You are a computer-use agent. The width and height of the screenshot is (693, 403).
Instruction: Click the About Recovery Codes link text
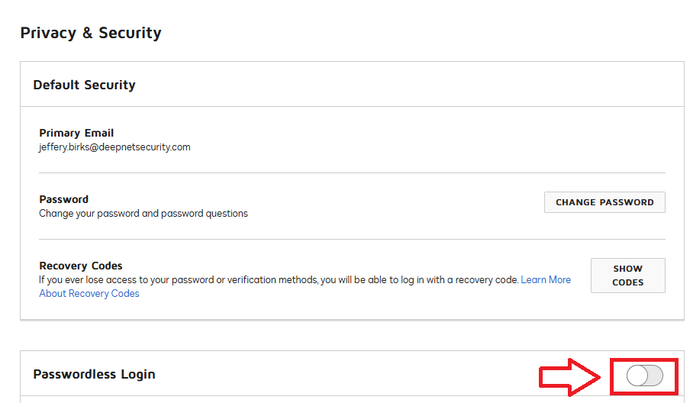click(89, 294)
